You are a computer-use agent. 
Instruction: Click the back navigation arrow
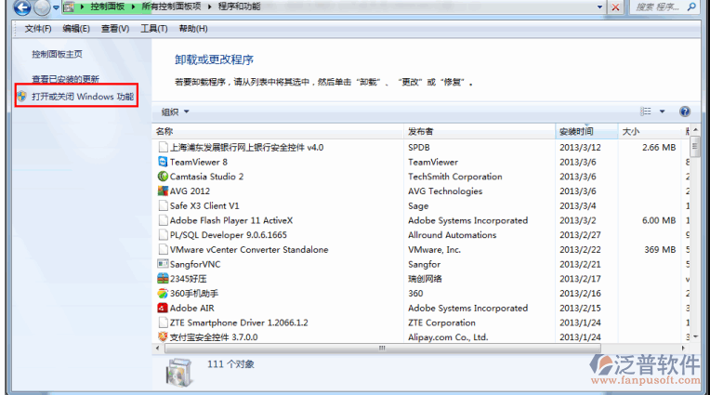22,7
